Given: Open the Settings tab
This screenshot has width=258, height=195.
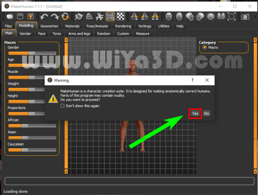Looking at the screenshot, I should tap(145, 26).
